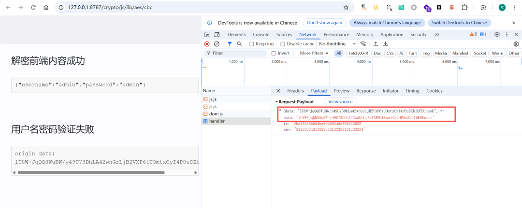Click the View source button
The image size is (522, 208).
point(340,102)
